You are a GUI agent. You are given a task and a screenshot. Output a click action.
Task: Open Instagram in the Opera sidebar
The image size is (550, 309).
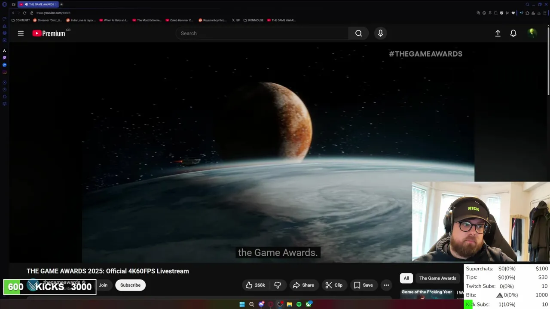(4, 72)
